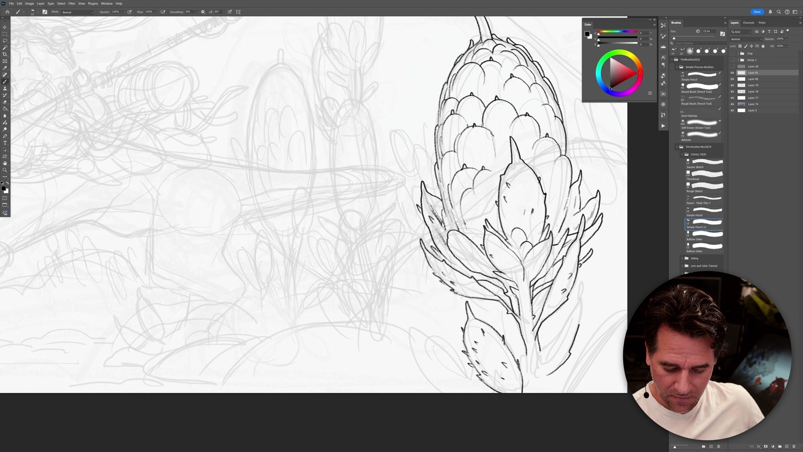Toggle visibility of Layer 76
The image size is (803, 452).
pos(732,104)
